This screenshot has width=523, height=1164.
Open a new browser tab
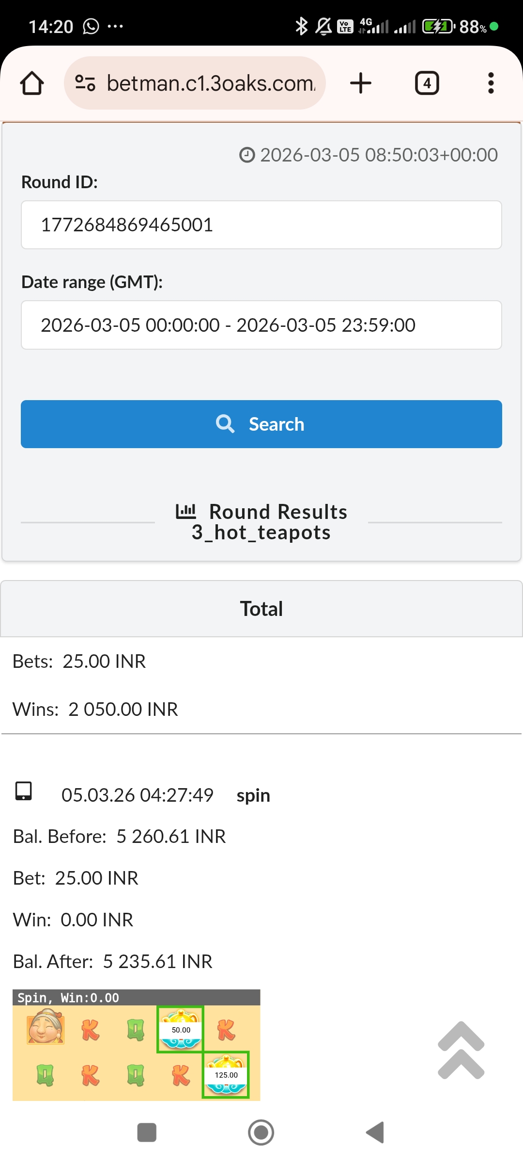[361, 83]
